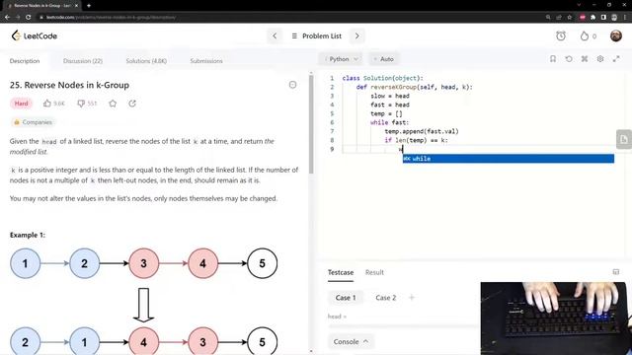Open the timer alarm clock icon

561,35
